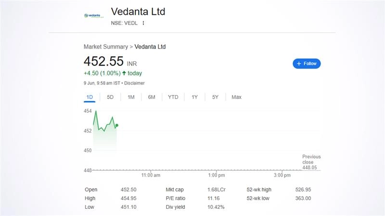Click the 452.55 current price value
Screen dimensions: 385x216
pos(103,61)
